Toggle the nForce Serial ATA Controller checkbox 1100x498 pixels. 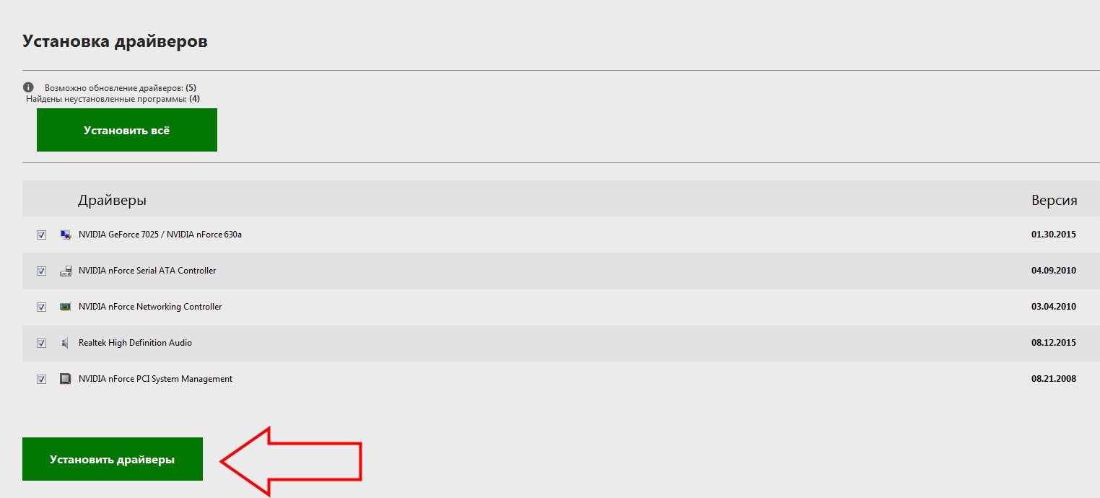pos(42,271)
